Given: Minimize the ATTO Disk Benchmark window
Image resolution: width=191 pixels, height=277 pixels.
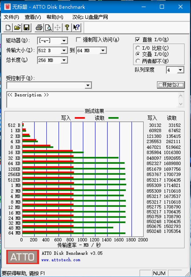Looking at the screenshot, I should click(144, 7).
